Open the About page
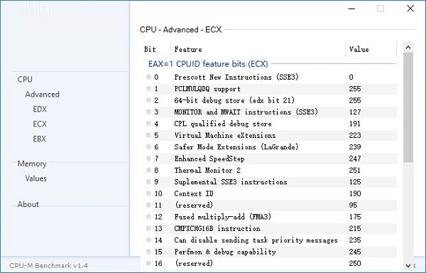This screenshot has height=273, width=426. [x=28, y=204]
